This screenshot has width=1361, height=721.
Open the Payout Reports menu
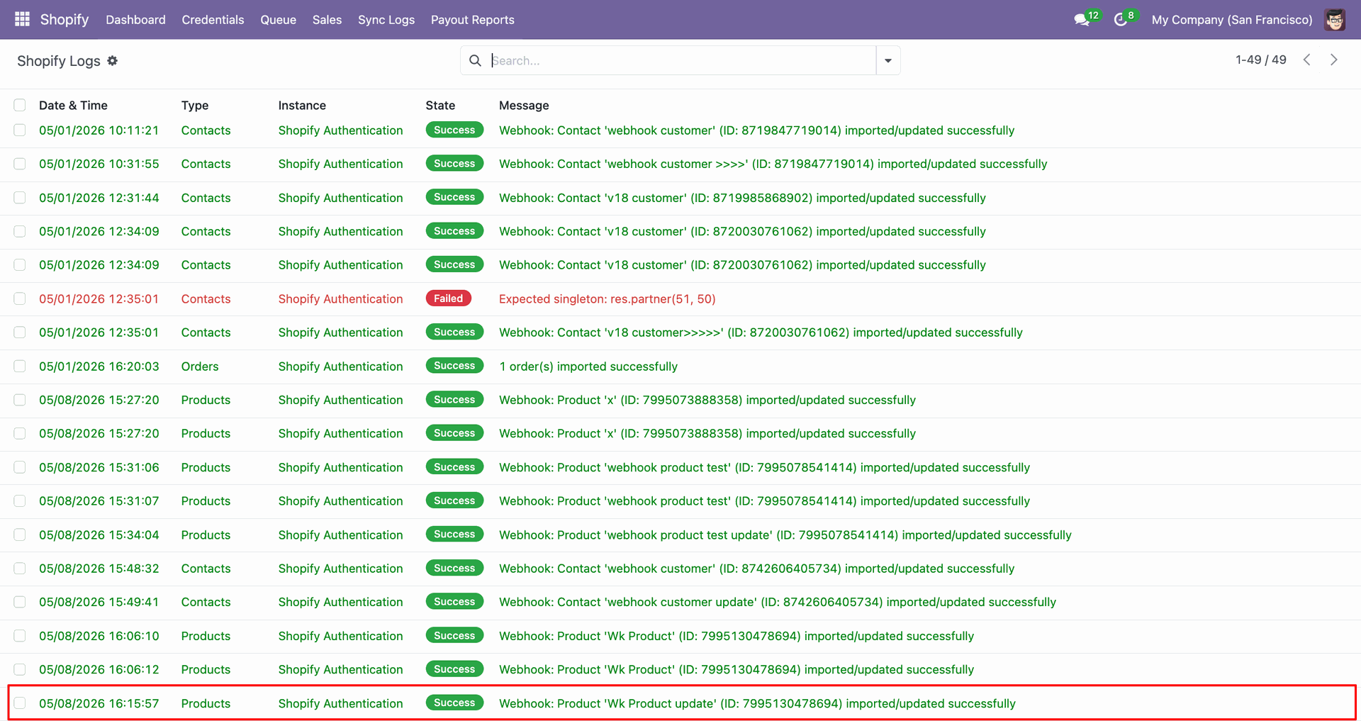pos(473,20)
